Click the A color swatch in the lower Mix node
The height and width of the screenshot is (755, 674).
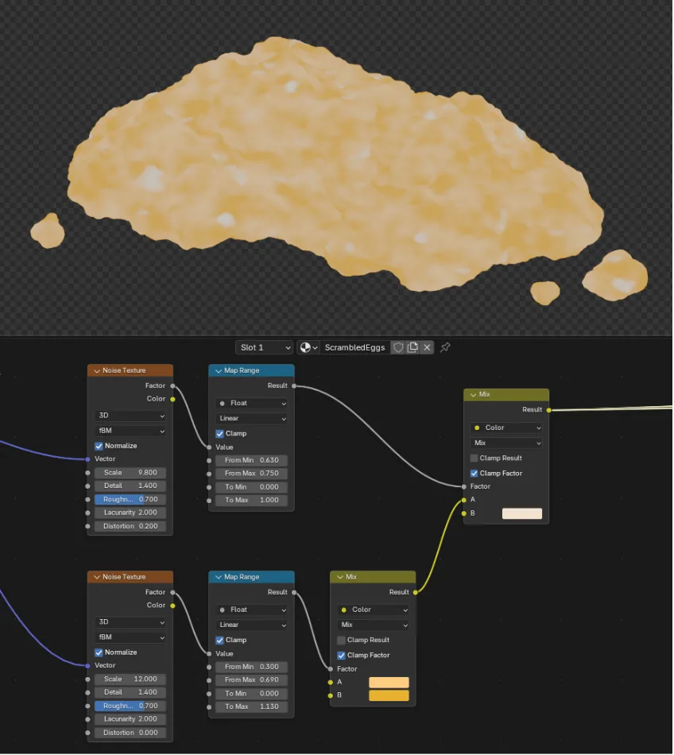389,683
